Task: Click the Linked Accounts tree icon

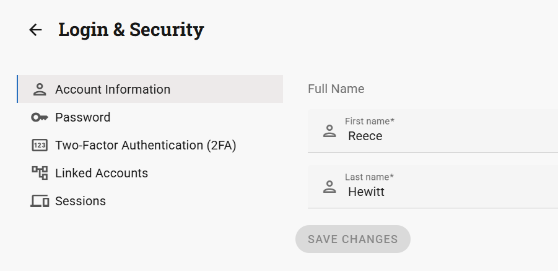Action: pyautogui.click(x=40, y=173)
